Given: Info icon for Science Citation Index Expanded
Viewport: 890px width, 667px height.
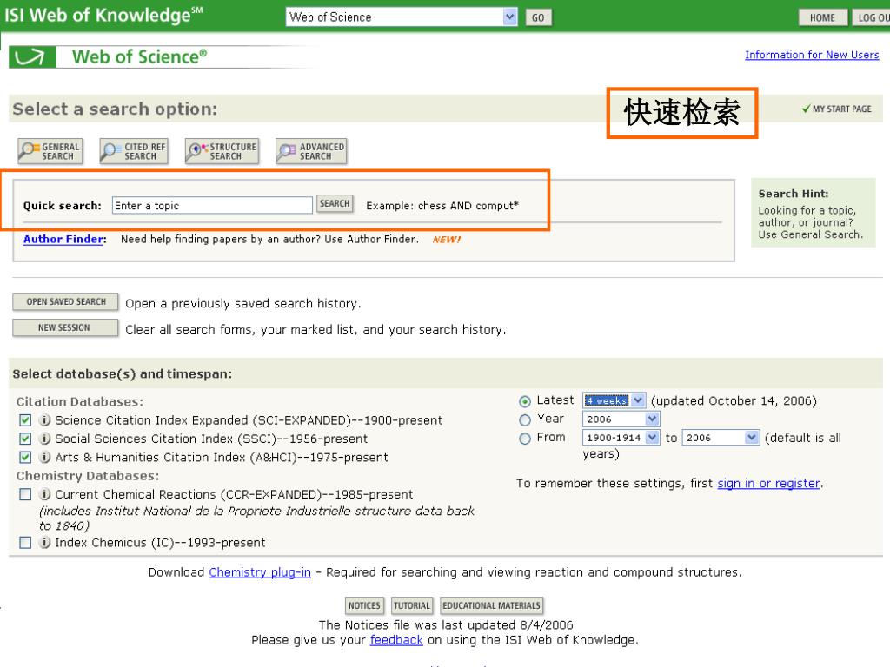Looking at the screenshot, I should (x=45, y=420).
